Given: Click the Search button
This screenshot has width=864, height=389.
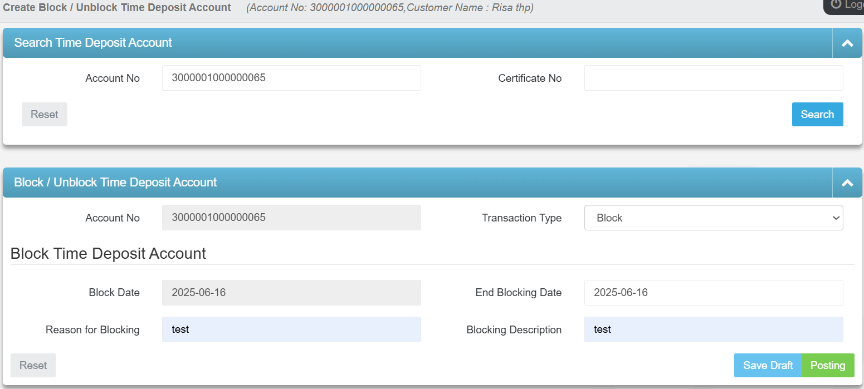Looking at the screenshot, I should tap(817, 114).
